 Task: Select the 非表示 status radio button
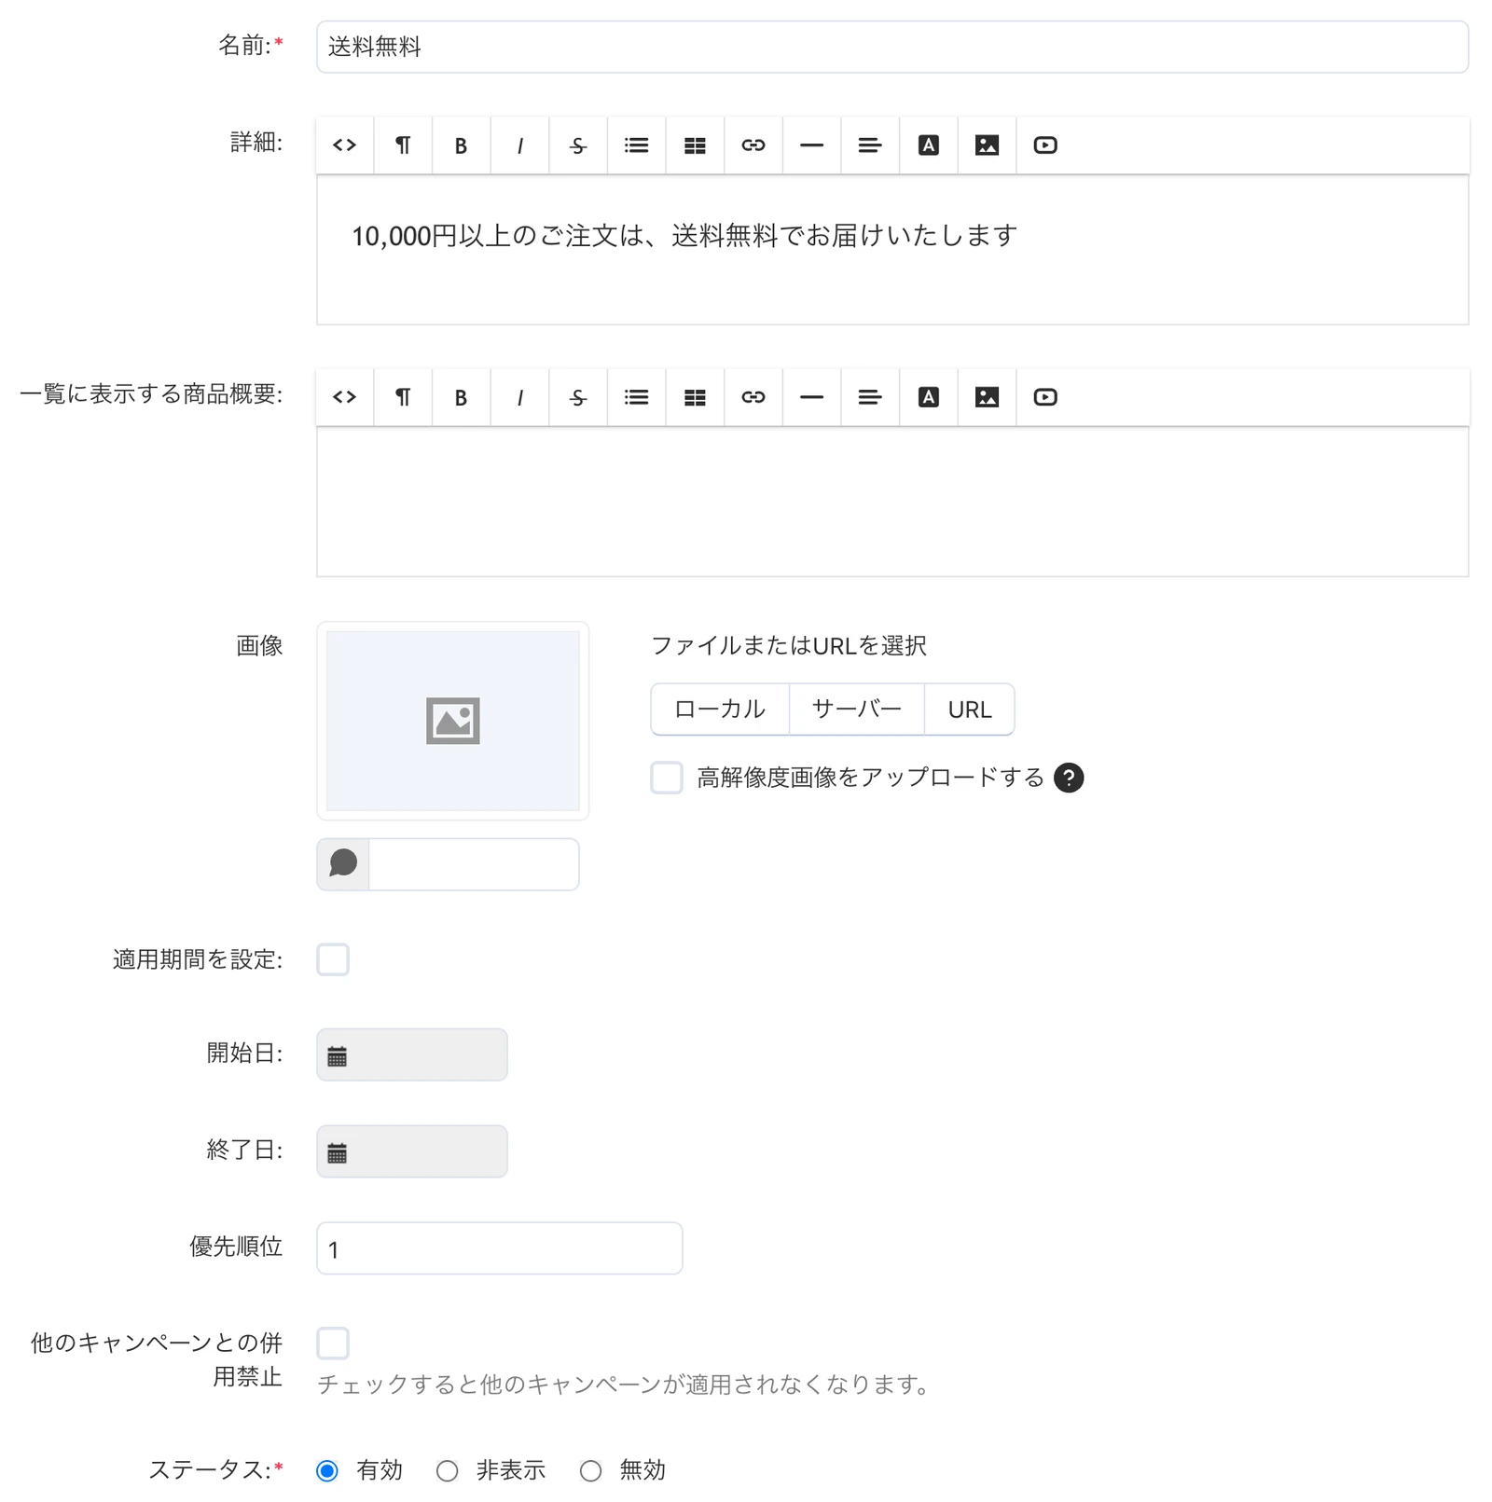pos(448,1471)
